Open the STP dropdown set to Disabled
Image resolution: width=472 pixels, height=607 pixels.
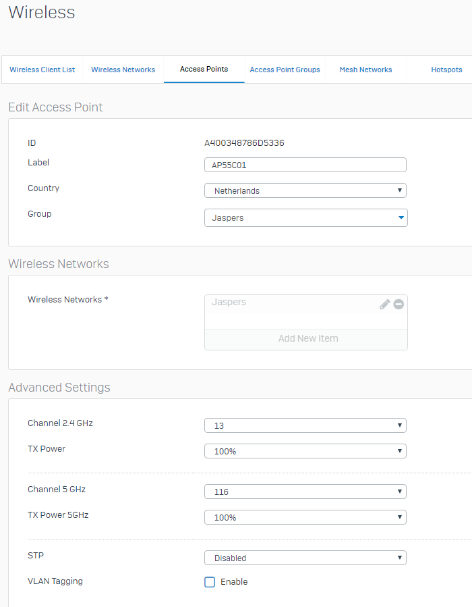305,558
